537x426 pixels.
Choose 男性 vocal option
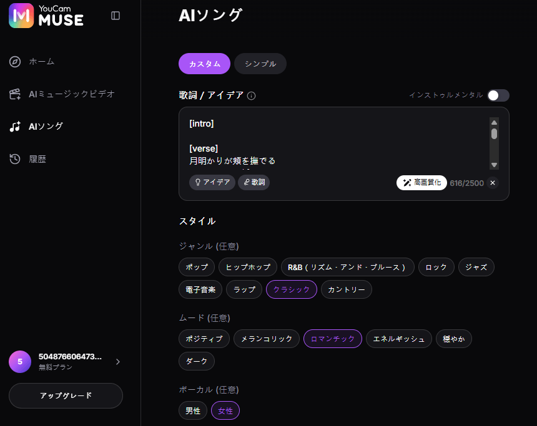click(x=193, y=410)
